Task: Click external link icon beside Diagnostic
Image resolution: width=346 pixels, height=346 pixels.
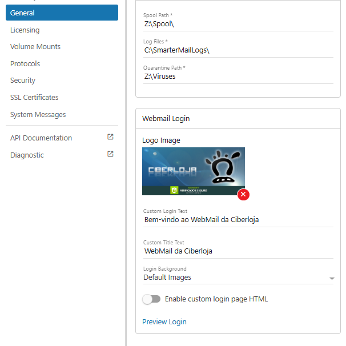Action: (111, 154)
